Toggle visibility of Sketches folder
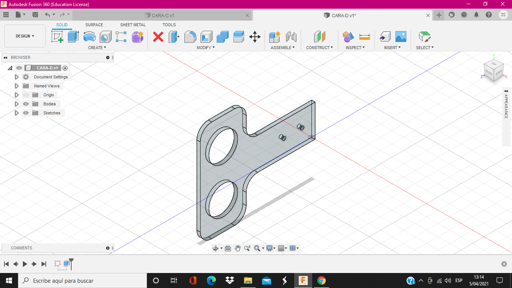 [x=26, y=113]
